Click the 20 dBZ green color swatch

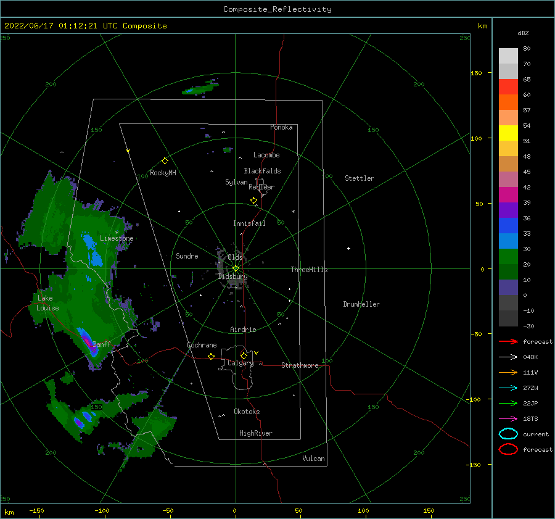point(508,256)
